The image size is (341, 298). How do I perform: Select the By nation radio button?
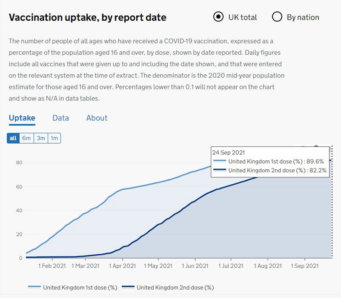coord(277,17)
